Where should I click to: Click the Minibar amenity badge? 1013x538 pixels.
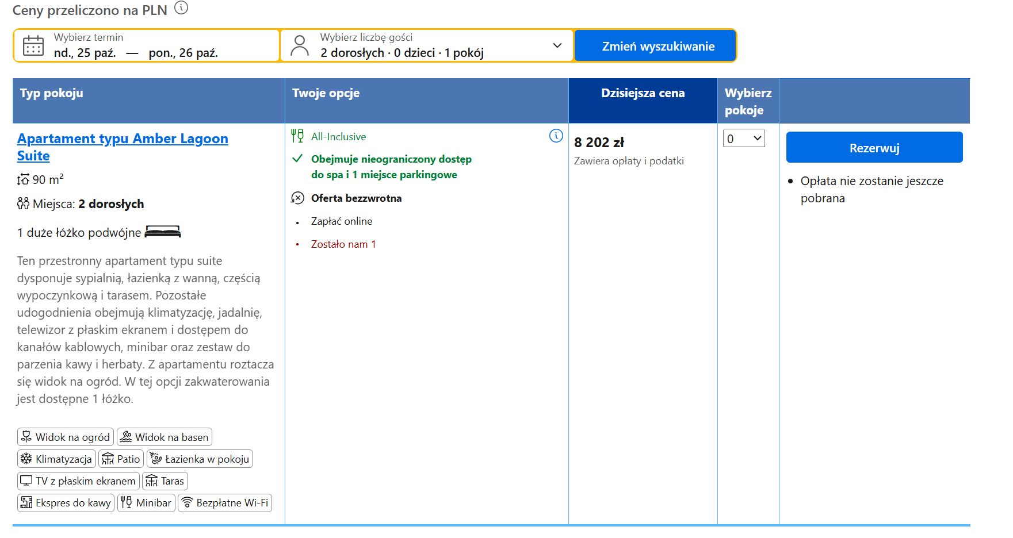(146, 502)
